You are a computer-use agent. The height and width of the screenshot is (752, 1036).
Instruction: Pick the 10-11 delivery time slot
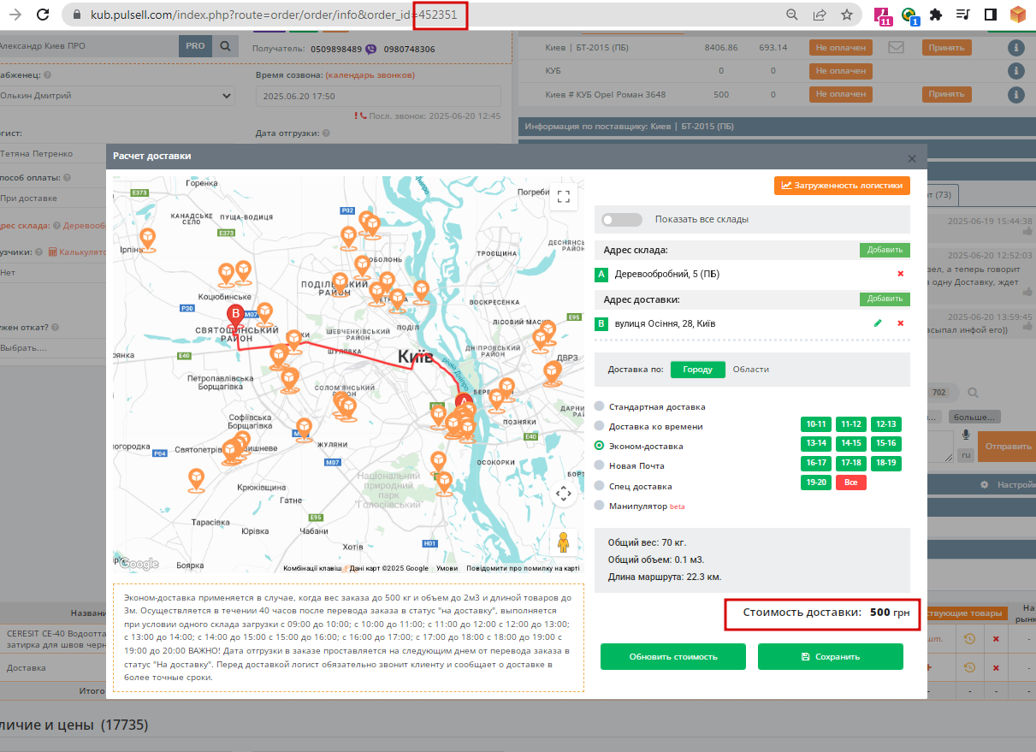click(815, 424)
